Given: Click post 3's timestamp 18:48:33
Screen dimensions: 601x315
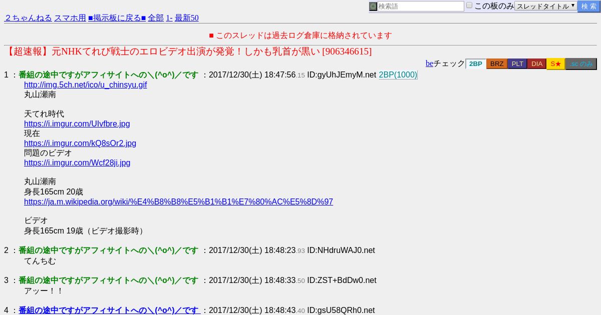Looking at the screenshot, I should pyautogui.click(x=280, y=280).
